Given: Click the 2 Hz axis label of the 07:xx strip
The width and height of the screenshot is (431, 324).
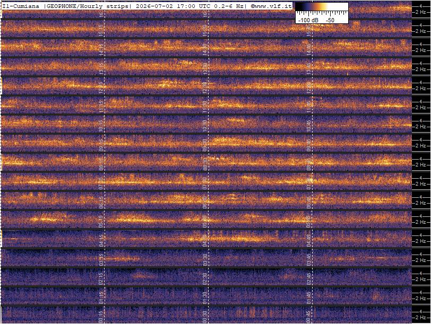Looking at the screenshot, I should [x=421, y=184].
